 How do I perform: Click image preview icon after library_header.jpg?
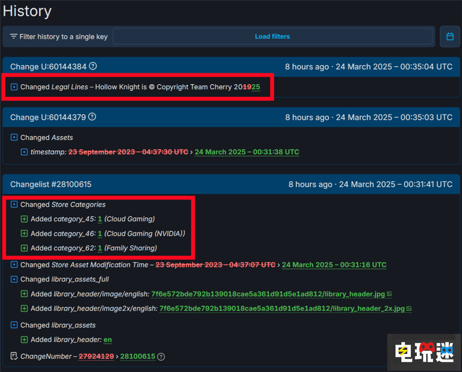coord(389,294)
